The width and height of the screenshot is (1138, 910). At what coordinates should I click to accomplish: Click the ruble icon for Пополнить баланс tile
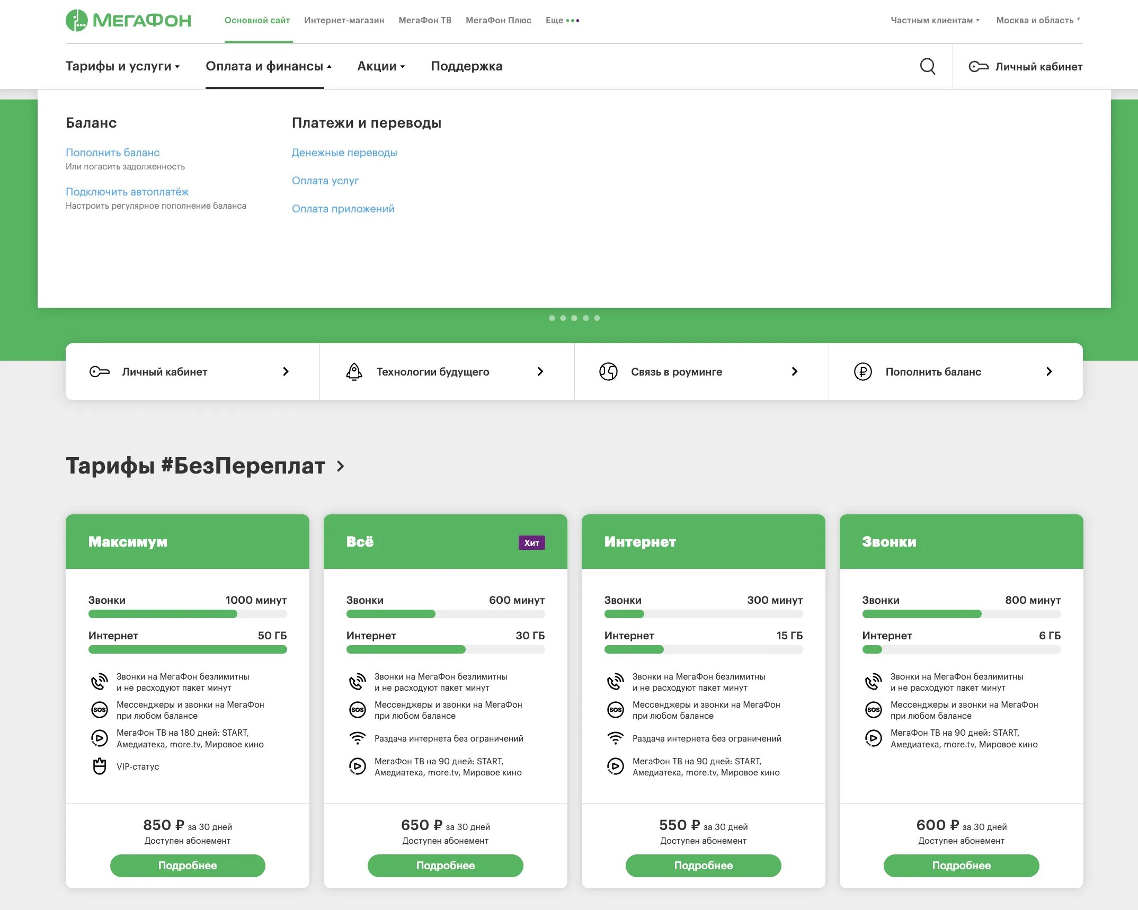click(863, 371)
